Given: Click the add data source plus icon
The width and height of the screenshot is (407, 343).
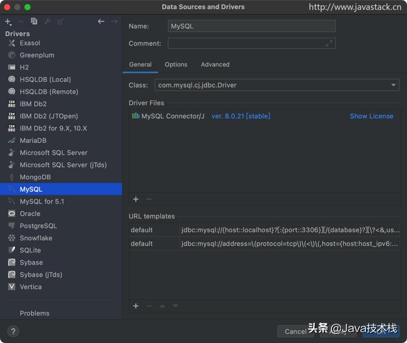Looking at the screenshot, I should click(x=8, y=22).
